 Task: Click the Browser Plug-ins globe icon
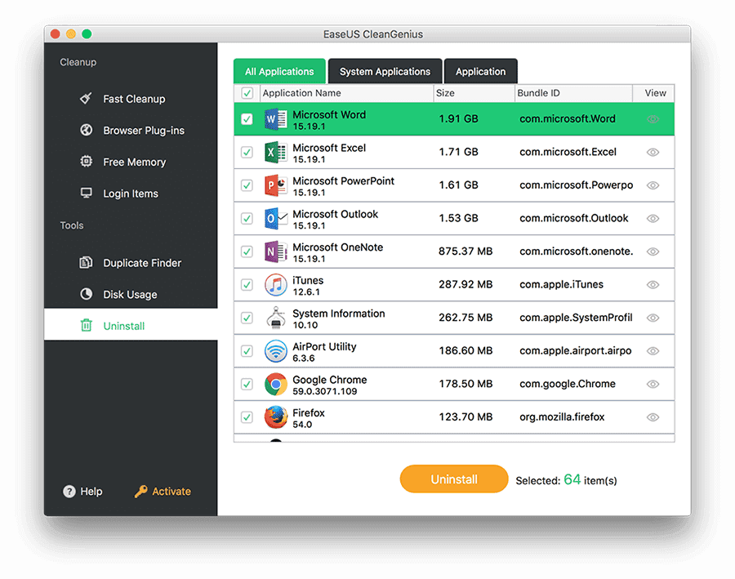87,130
